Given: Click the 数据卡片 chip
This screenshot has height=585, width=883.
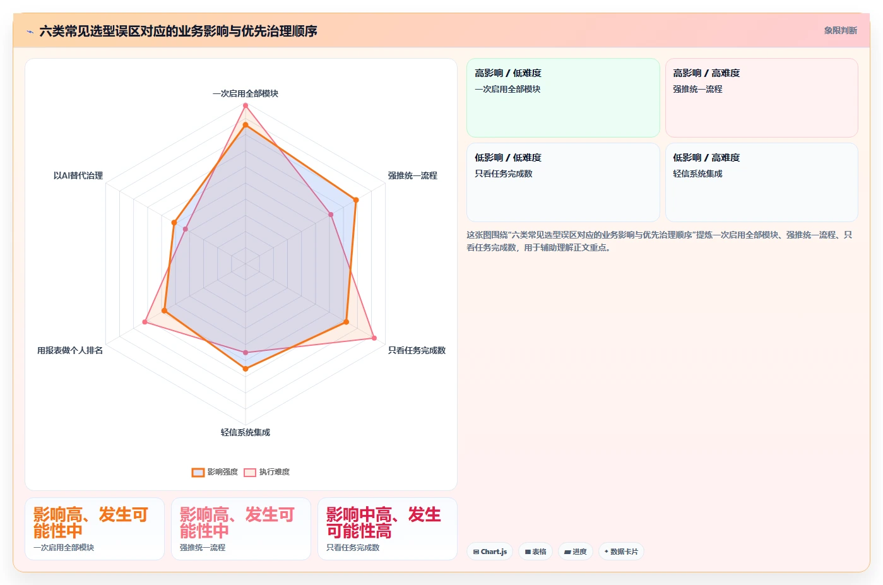Looking at the screenshot, I should pyautogui.click(x=621, y=552).
